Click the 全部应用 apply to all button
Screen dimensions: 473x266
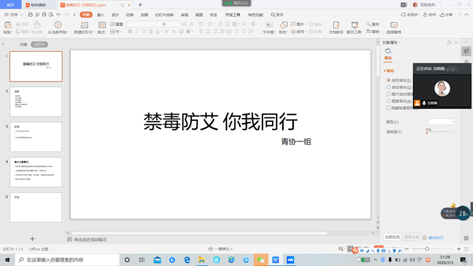(392, 237)
